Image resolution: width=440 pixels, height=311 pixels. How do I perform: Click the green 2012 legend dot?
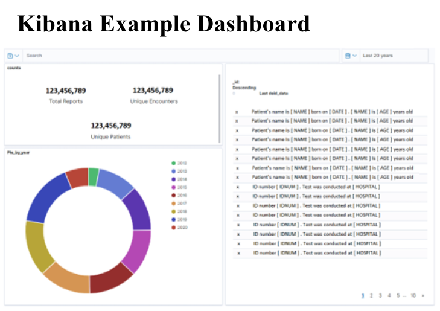tap(173, 163)
